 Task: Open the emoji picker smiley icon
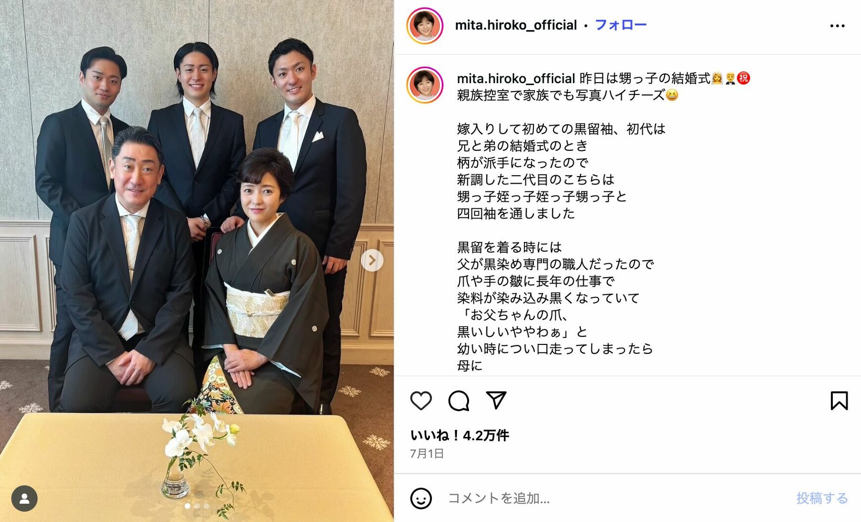point(421,498)
